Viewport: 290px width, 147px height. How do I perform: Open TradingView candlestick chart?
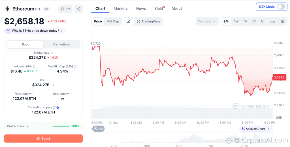coord(148,21)
